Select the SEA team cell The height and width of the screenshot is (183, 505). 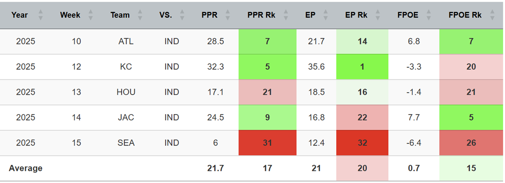pyautogui.click(x=126, y=143)
